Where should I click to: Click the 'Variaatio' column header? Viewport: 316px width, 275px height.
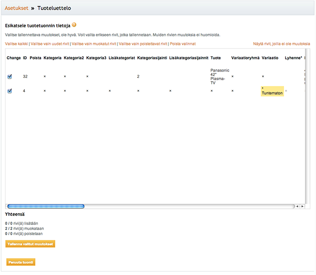[x=270, y=58]
